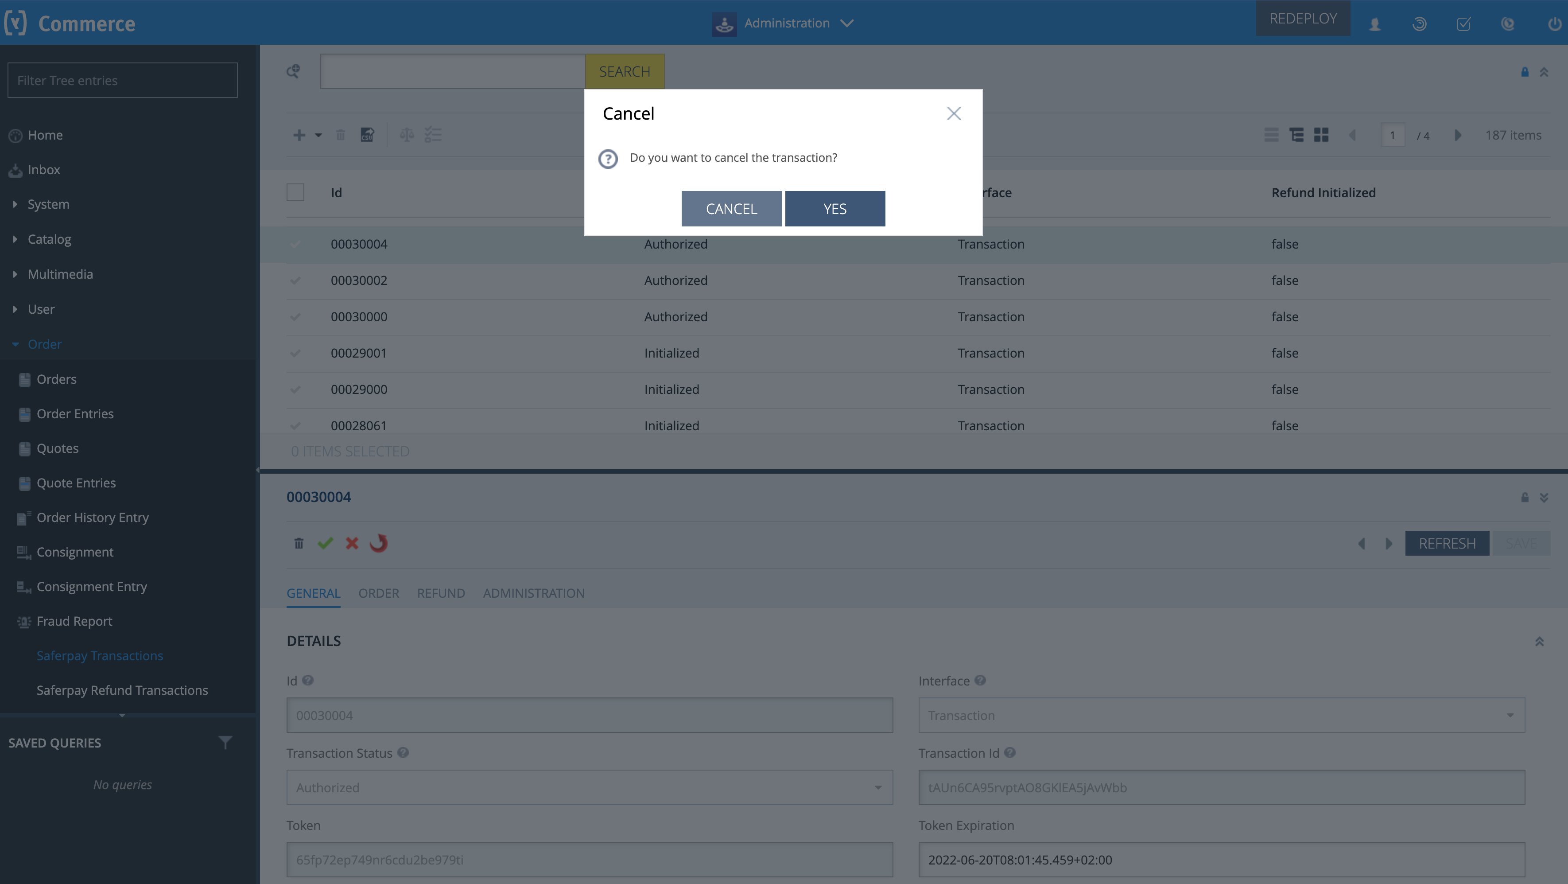The image size is (1568, 884).
Task: Open the ADMINISTRATION tab
Action: 533,593
